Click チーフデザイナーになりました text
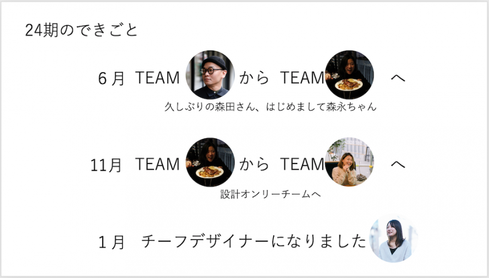 point(253,241)
